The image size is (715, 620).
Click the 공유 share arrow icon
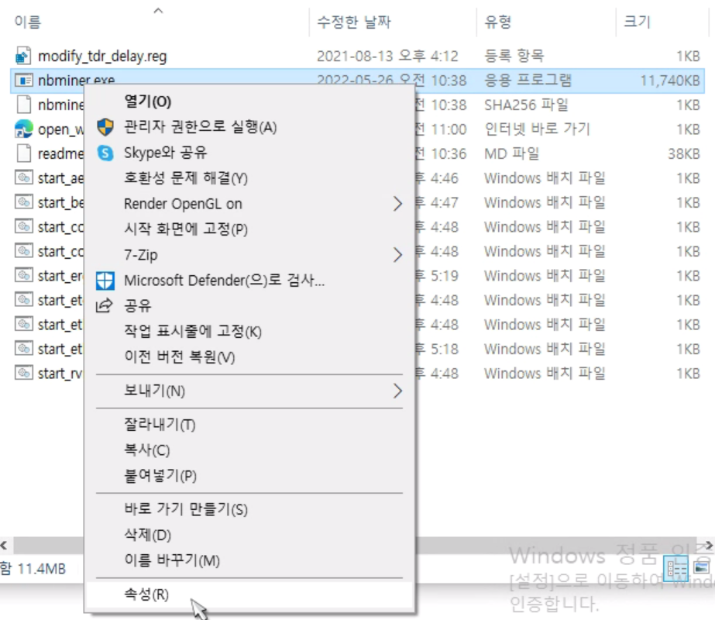(105, 305)
